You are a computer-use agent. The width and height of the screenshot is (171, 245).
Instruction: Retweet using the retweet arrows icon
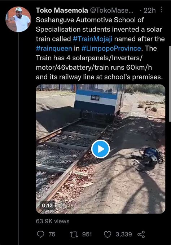coord(74,235)
